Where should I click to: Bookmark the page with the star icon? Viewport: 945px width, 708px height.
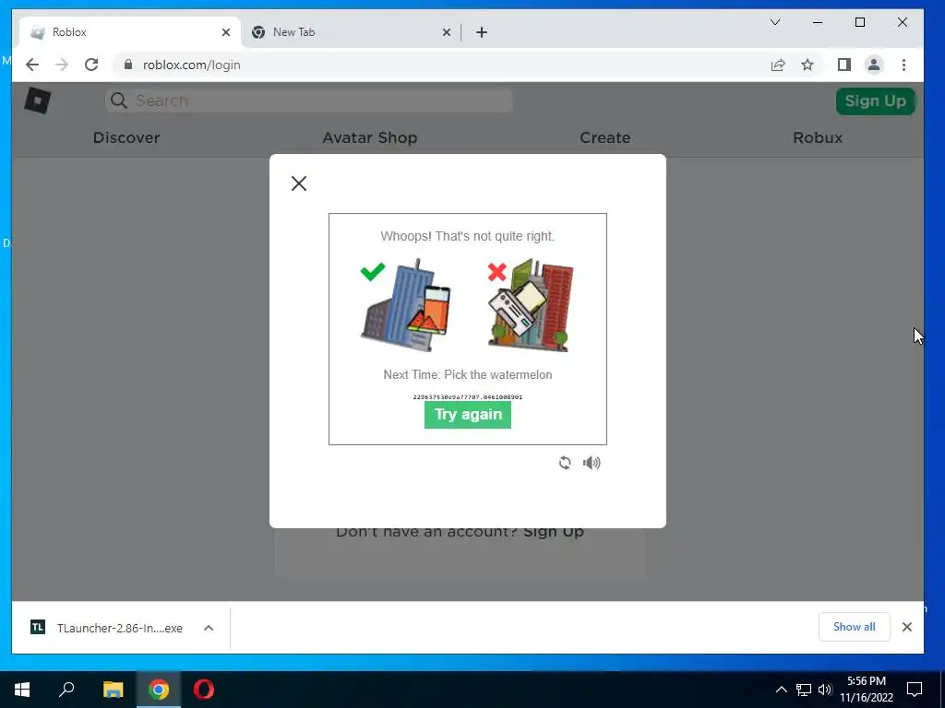pos(807,65)
